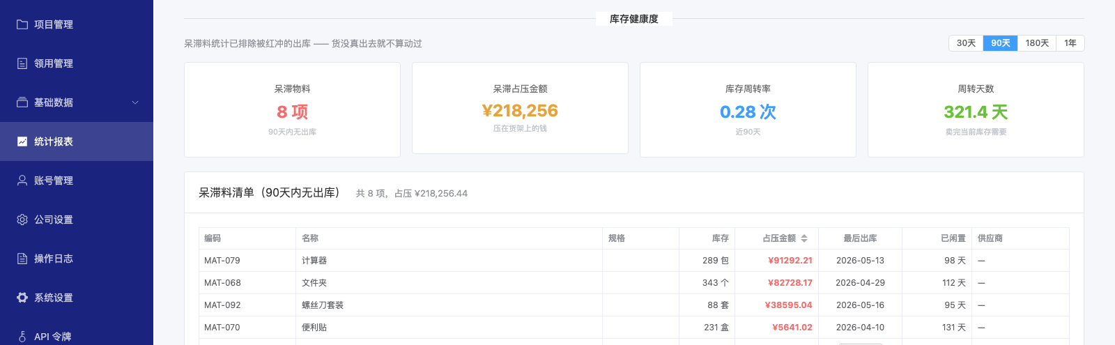
Task: Open 系统设置 in the sidebar
Action: tap(77, 298)
